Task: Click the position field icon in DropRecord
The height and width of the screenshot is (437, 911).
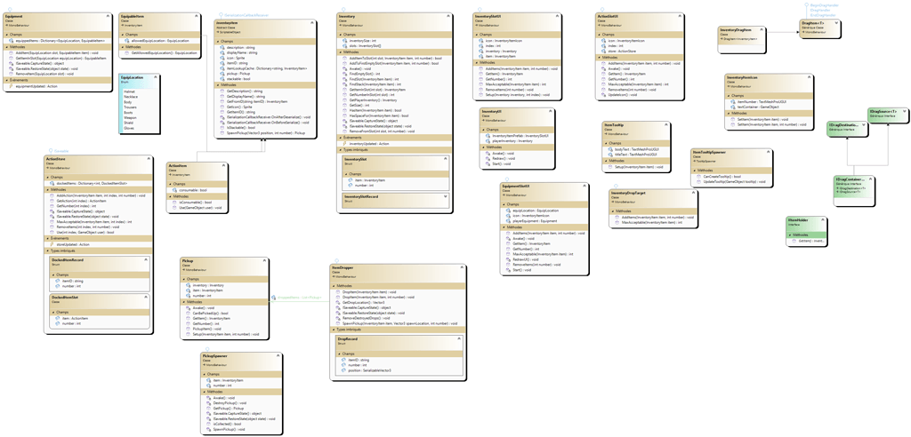Action: [x=344, y=370]
